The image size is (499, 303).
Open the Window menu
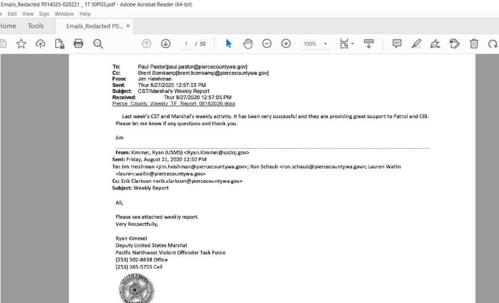click(x=64, y=14)
